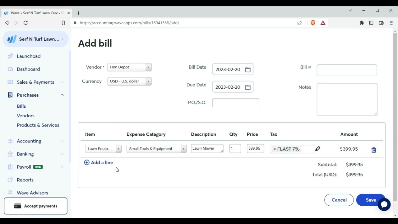This screenshot has height=224, width=398.
Task: Click the Wave logo icon in sidebar
Action: pos(12,39)
